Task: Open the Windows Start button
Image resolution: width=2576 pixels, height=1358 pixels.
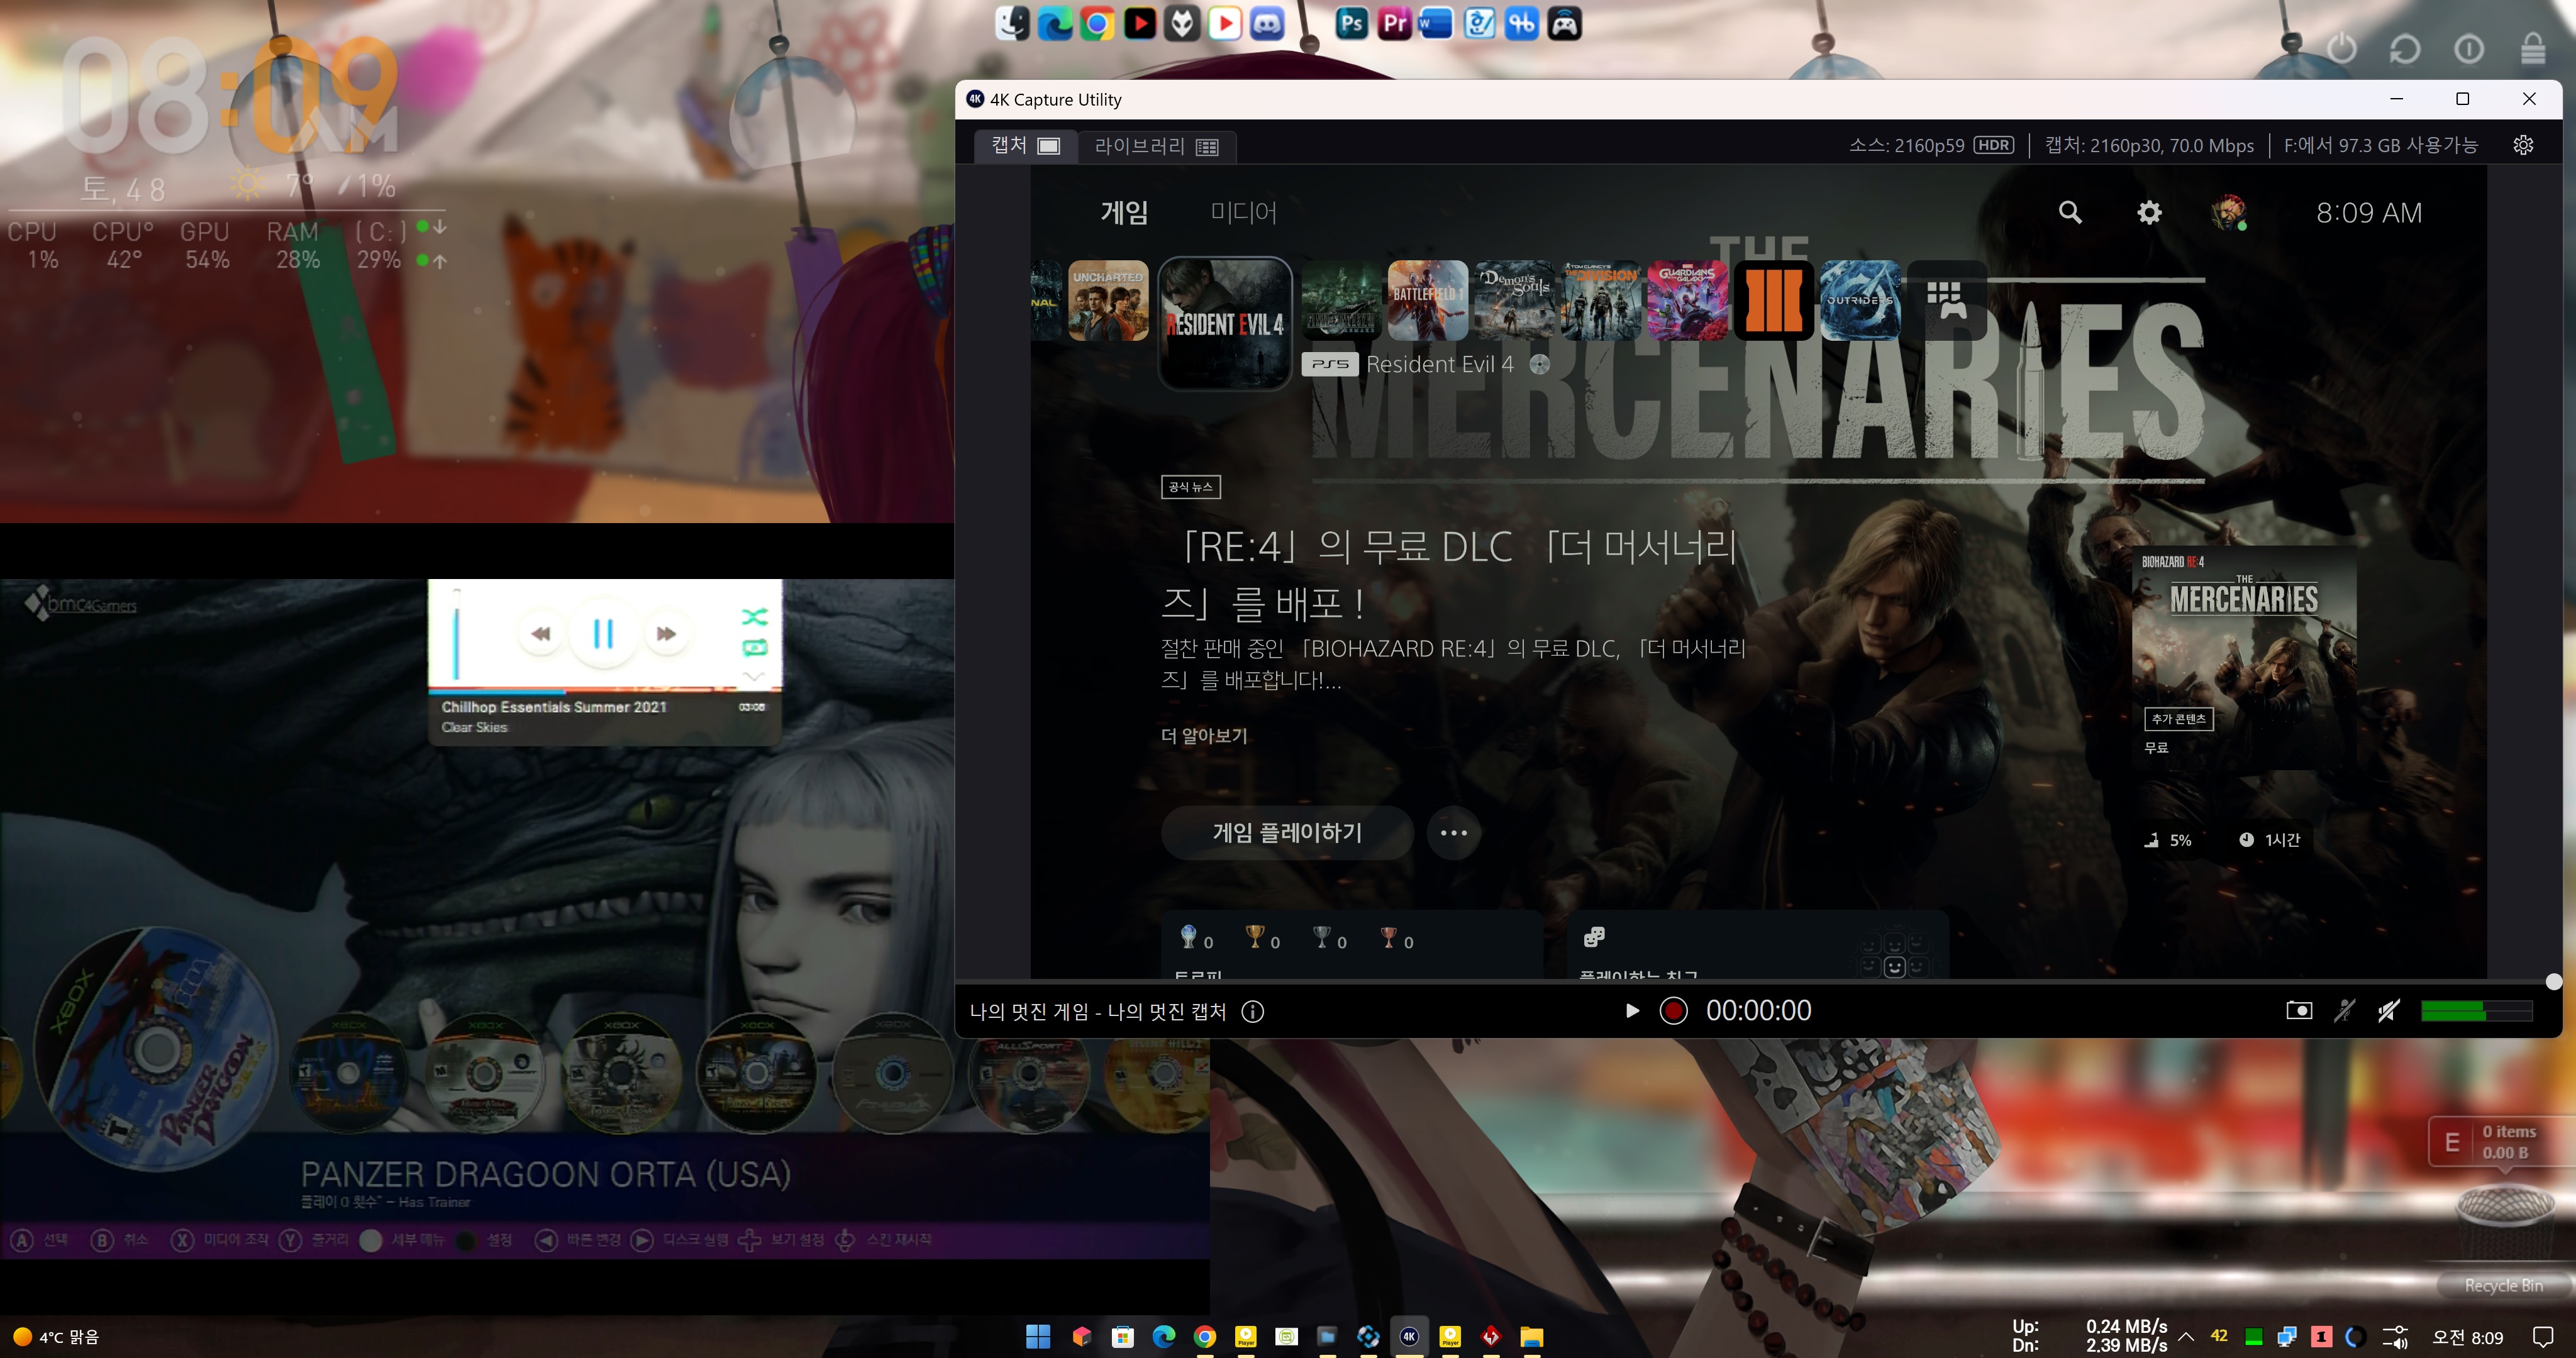Action: tap(1038, 1336)
